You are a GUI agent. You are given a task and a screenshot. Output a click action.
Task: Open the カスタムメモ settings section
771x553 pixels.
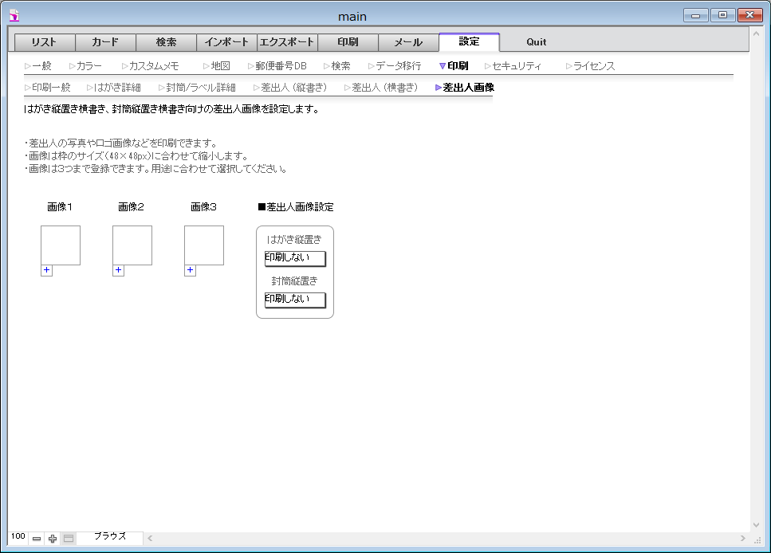pyautogui.click(x=153, y=66)
